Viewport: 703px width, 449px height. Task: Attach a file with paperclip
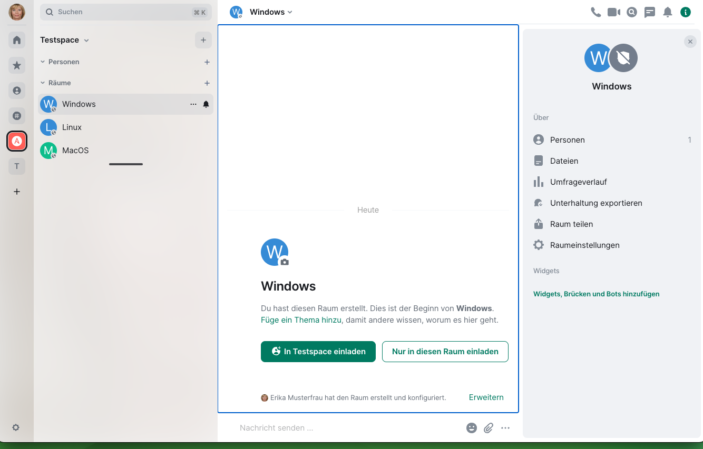coord(489,428)
